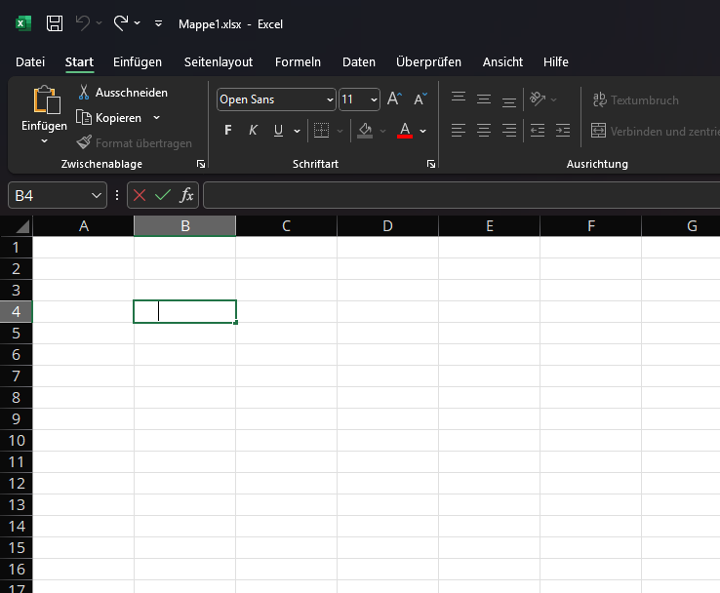Switch to the Überprüfen tab
This screenshot has height=593, width=720.
click(x=429, y=62)
